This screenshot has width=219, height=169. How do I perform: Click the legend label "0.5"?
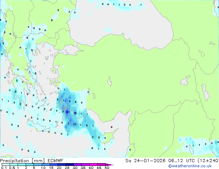[12, 168]
